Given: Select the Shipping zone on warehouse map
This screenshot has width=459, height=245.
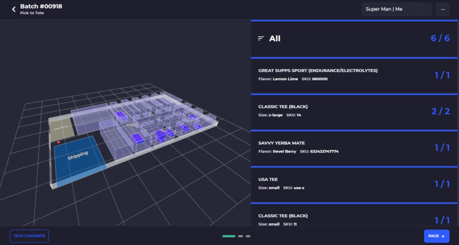Looking at the screenshot, I should pyautogui.click(x=79, y=158).
